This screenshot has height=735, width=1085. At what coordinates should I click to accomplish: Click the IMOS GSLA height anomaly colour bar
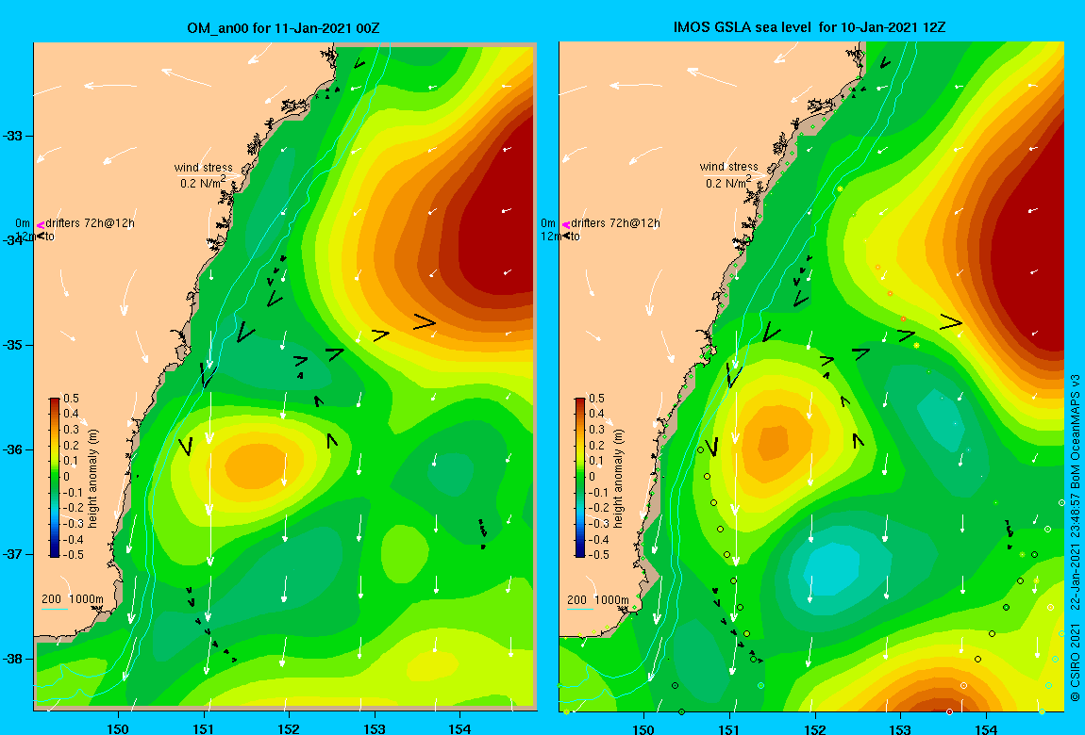point(580,478)
